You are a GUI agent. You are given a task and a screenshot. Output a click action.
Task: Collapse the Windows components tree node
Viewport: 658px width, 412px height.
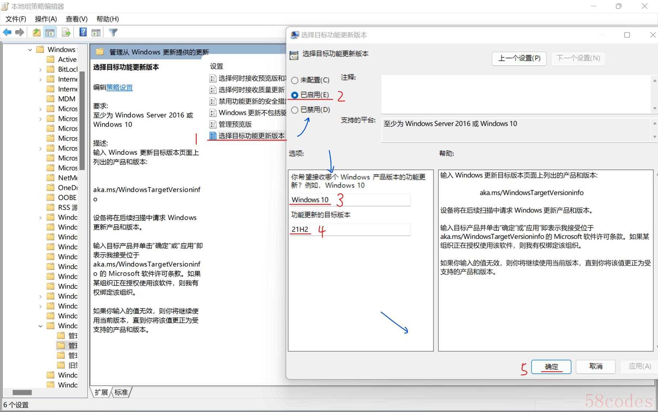(30, 50)
